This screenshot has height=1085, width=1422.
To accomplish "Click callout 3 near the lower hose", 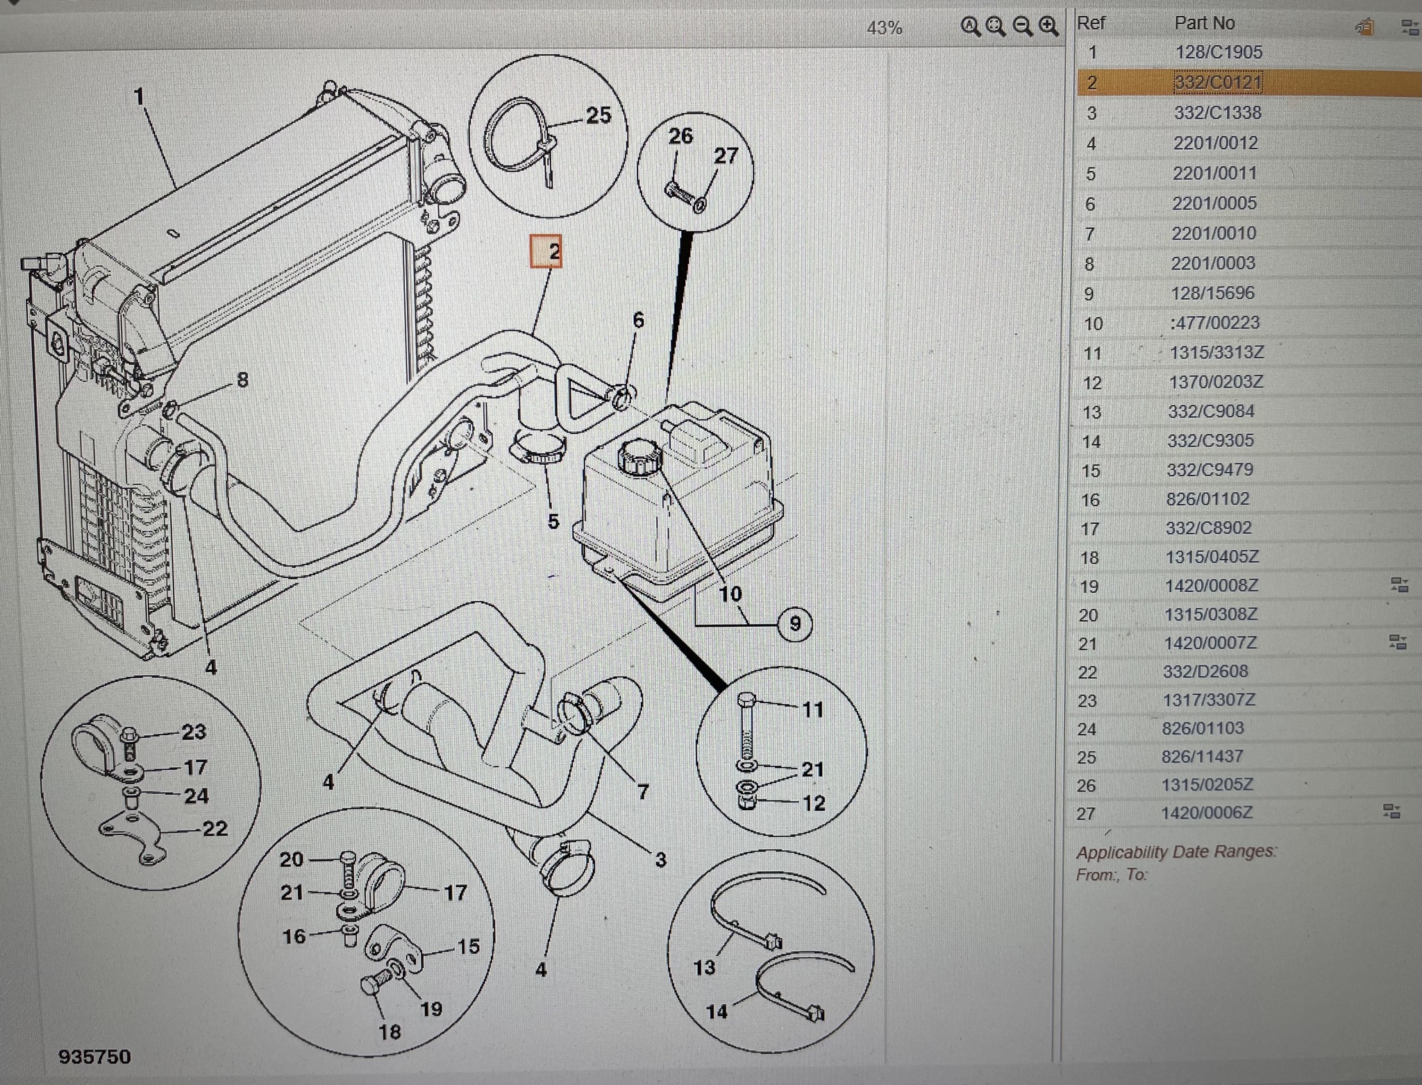I will tap(661, 859).
